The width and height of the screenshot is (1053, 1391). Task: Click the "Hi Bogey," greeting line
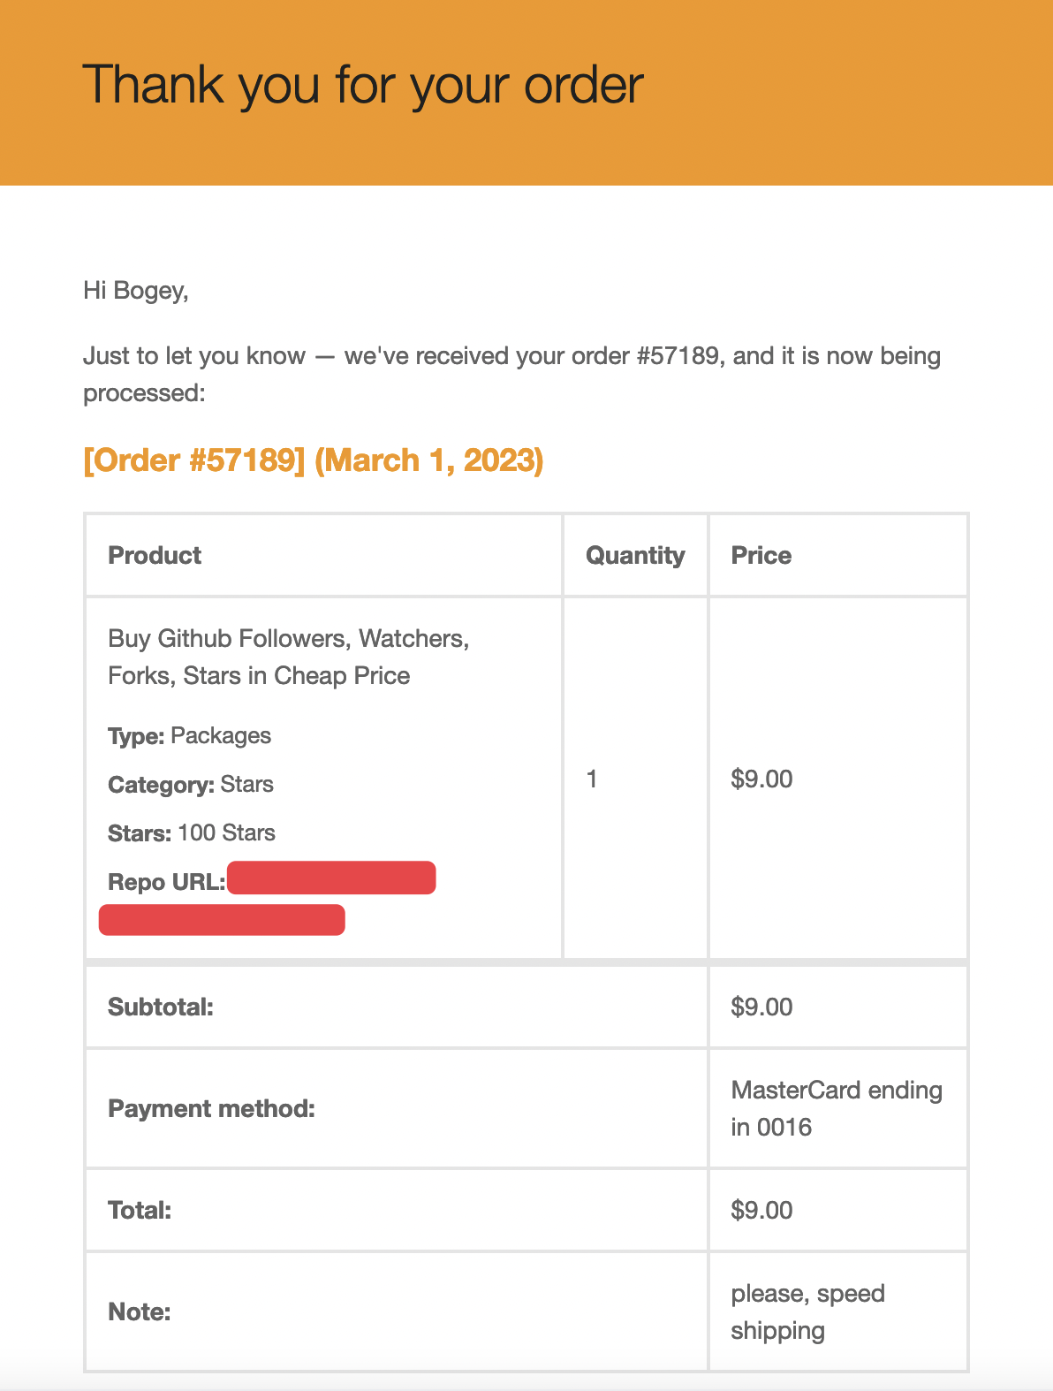click(x=136, y=290)
